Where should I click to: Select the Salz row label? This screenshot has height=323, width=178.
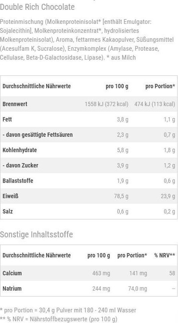[x=8, y=211]
